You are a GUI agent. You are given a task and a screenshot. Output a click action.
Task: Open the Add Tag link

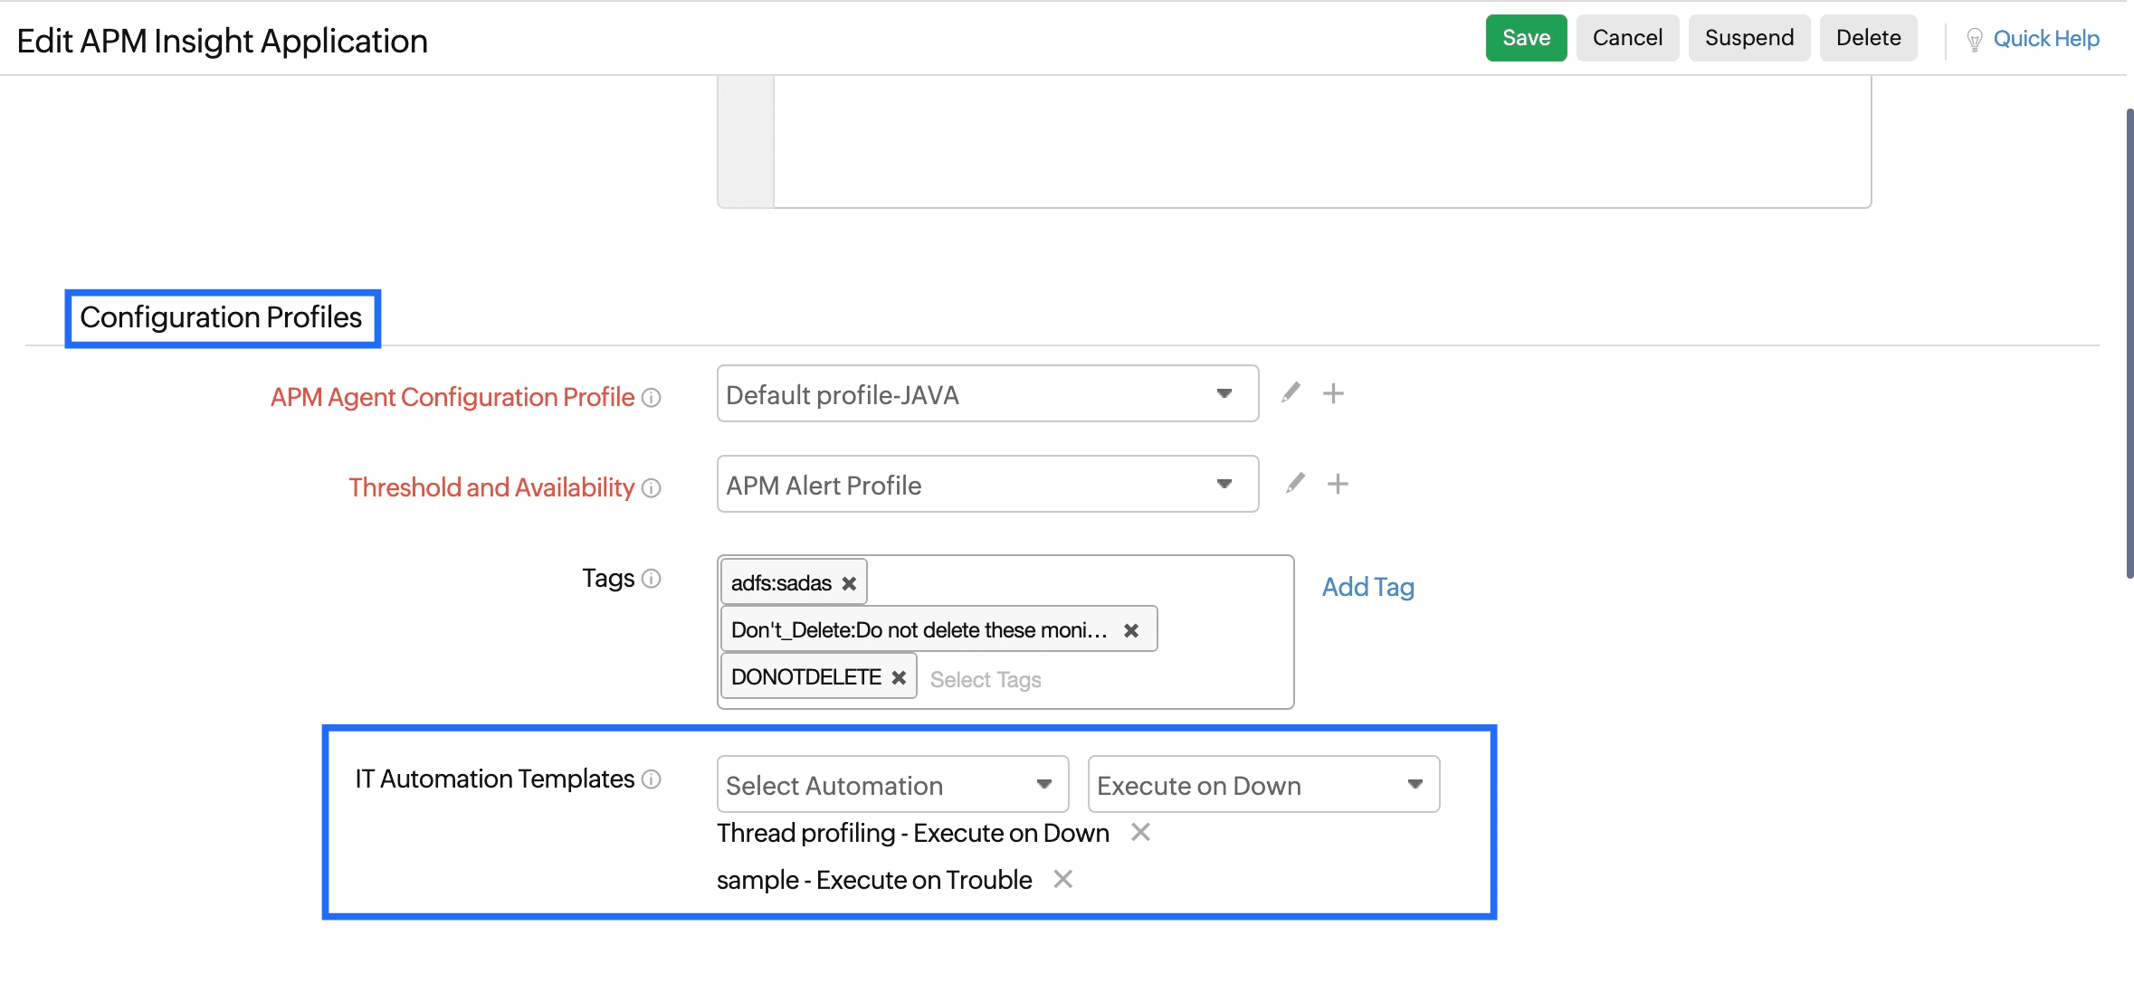[1367, 588]
